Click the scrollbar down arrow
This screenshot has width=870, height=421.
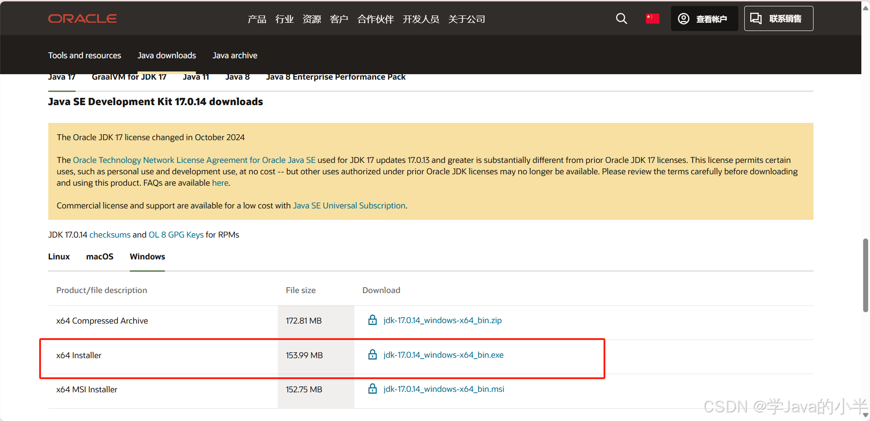(x=865, y=415)
